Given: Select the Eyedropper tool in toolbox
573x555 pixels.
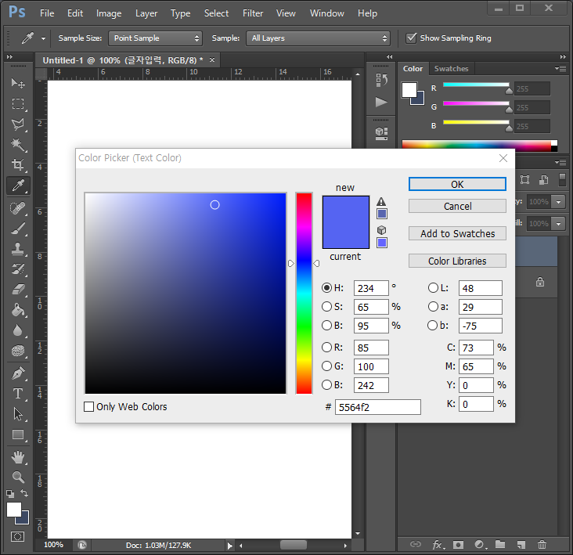Looking at the screenshot, I should pyautogui.click(x=18, y=186).
